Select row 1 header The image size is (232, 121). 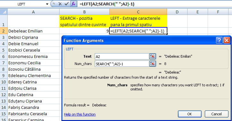(4, 21)
